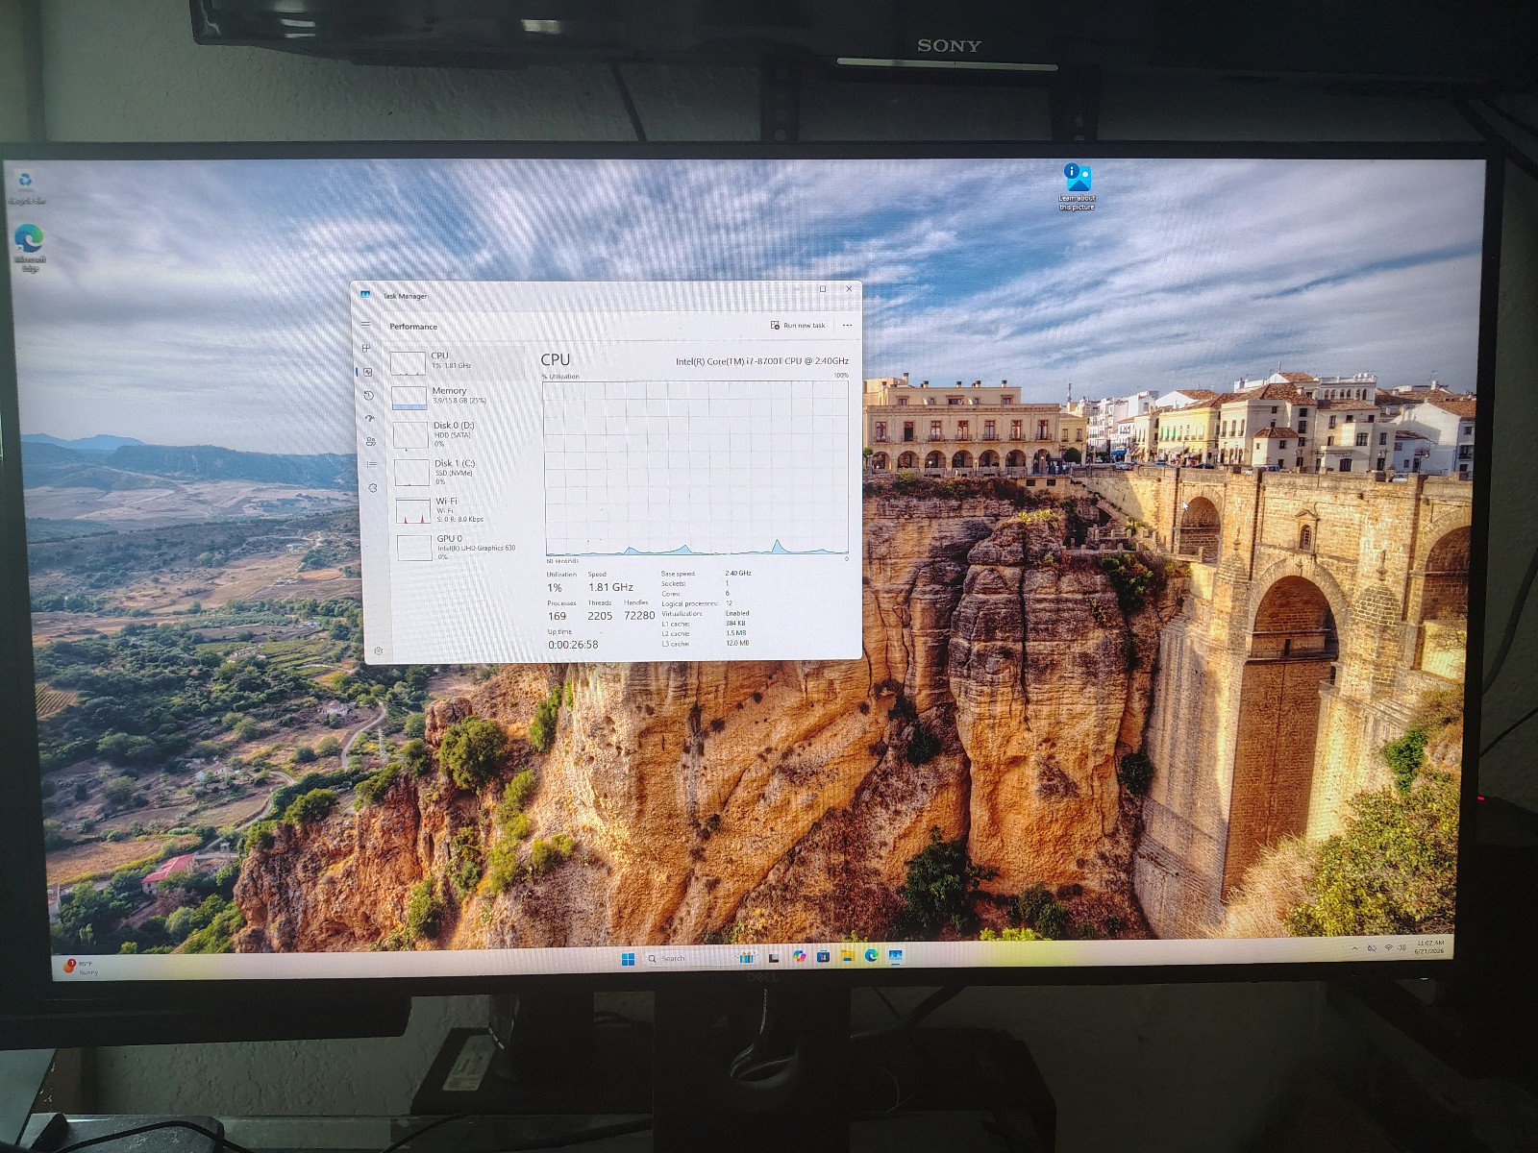Select the Wi-Fi performance item

click(x=463, y=509)
